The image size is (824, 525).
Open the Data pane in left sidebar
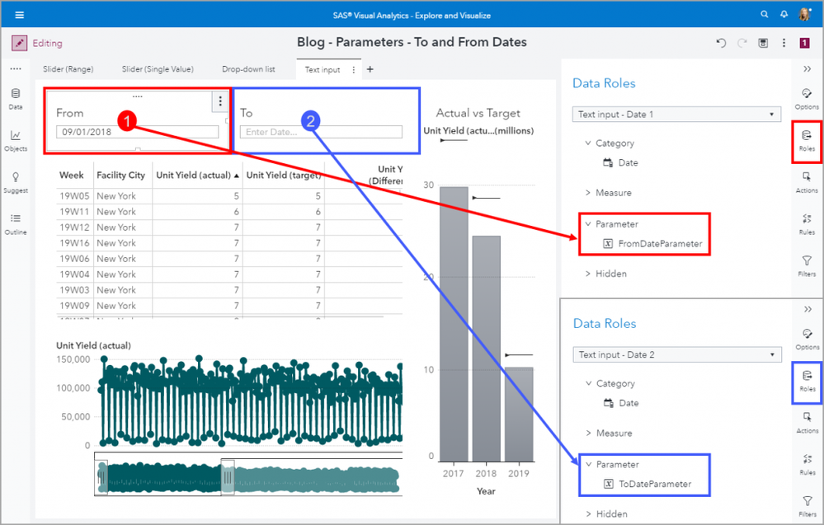(16, 98)
